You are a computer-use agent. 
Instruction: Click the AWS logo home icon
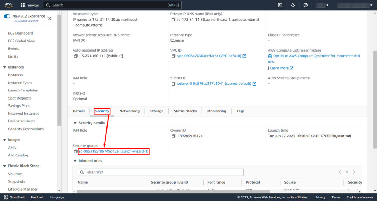pyautogui.click(x=8, y=5)
